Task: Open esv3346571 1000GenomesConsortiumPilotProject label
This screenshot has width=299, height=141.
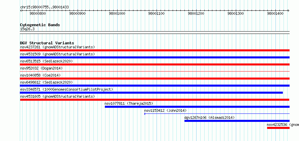Action: pyautogui.click(x=67, y=89)
